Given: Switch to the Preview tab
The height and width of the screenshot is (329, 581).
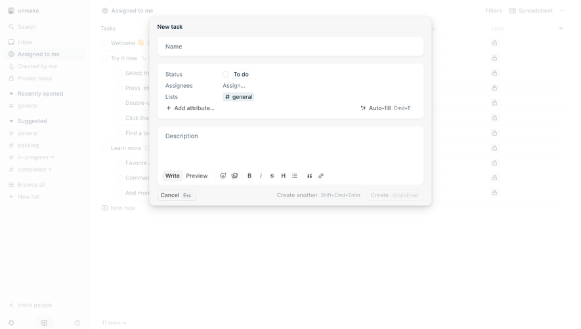Looking at the screenshot, I should (x=197, y=176).
